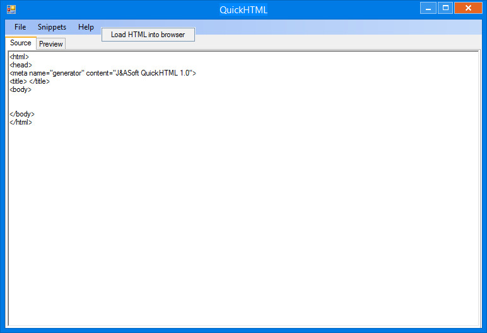
Task: Switch to the Preview tab
Action: (51, 44)
